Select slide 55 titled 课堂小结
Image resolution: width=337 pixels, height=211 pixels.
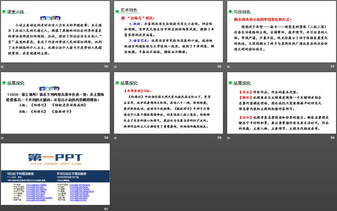(55, 33)
